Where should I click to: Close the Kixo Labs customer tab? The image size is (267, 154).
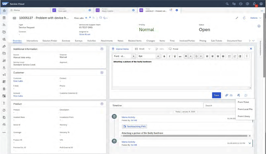(90, 10)
